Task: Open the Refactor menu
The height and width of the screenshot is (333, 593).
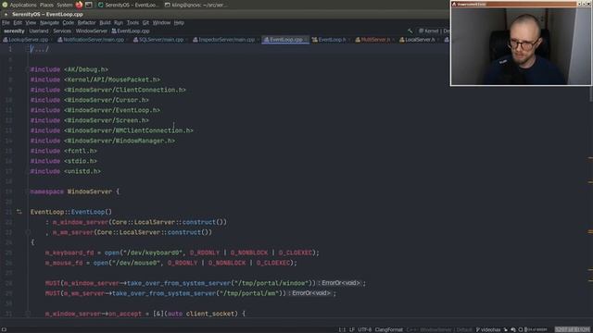Action: 86,22
